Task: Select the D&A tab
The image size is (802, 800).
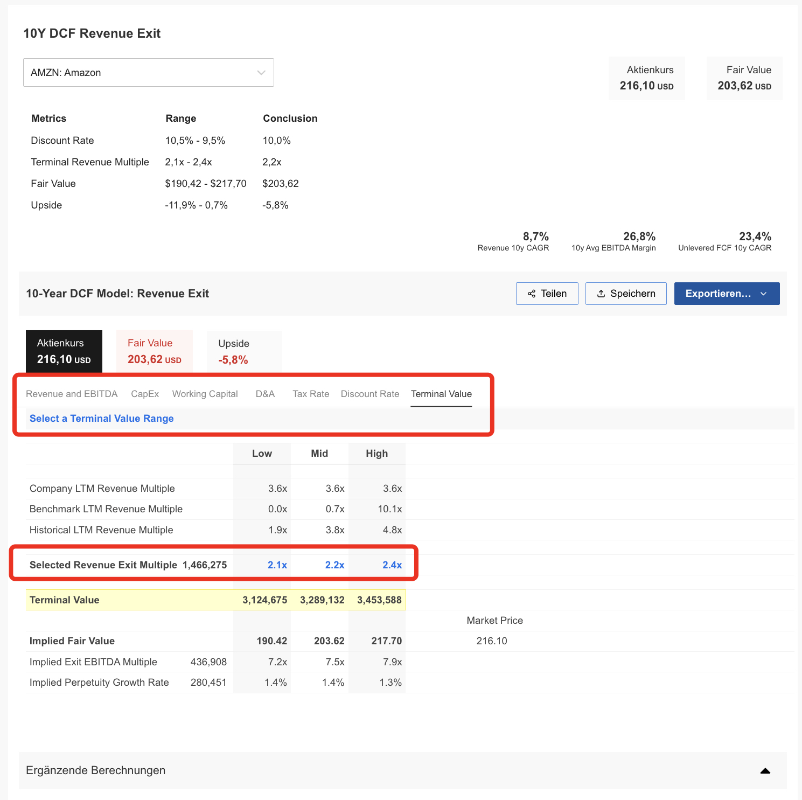Action: point(265,394)
